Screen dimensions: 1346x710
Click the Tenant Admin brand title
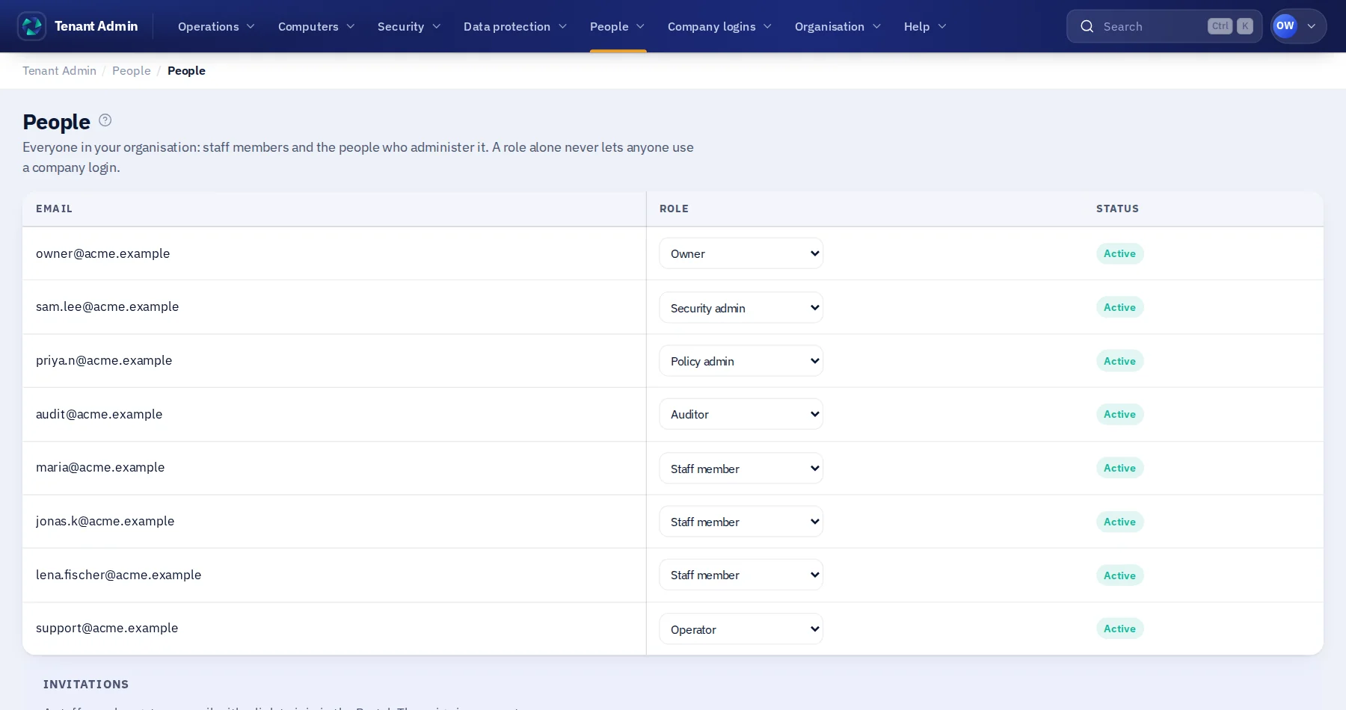coord(96,26)
